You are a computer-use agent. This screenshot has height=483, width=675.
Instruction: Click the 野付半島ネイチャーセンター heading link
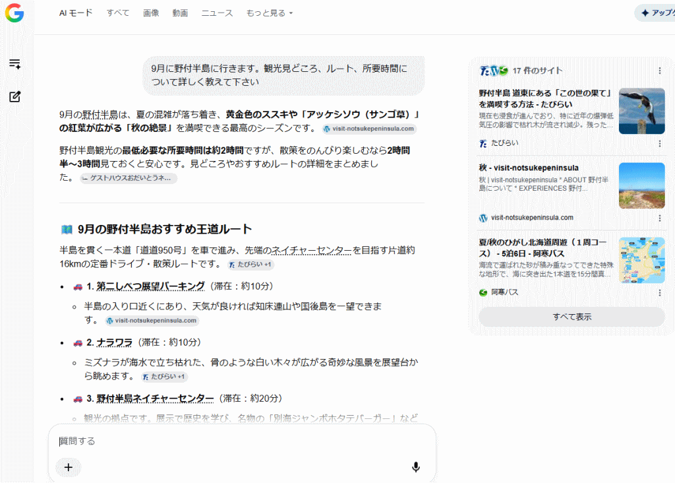point(155,399)
